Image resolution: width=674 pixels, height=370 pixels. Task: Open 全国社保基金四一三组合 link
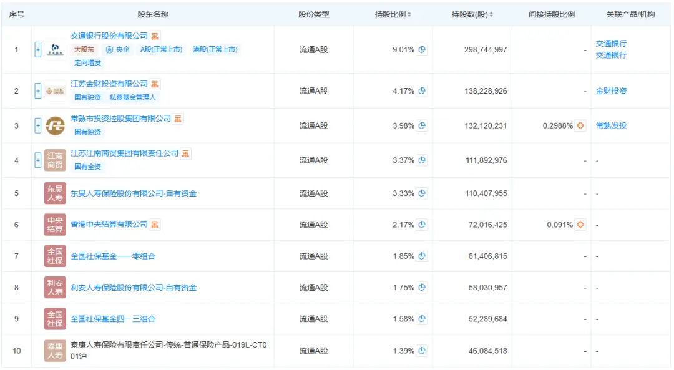pyautogui.click(x=112, y=319)
